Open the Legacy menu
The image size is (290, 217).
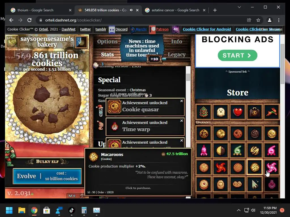coord(176,55)
